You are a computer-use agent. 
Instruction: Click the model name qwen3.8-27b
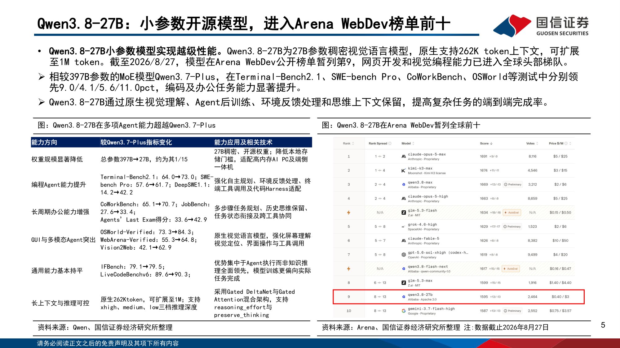420,295
